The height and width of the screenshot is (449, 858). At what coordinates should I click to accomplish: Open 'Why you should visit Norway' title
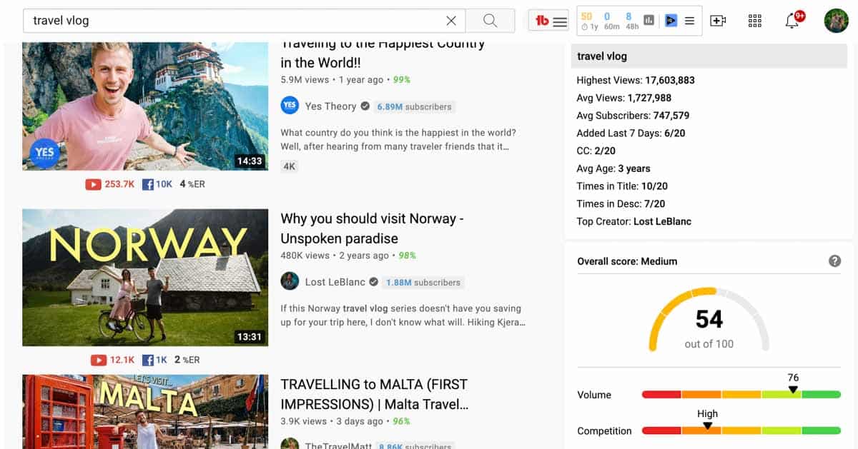pos(372,228)
